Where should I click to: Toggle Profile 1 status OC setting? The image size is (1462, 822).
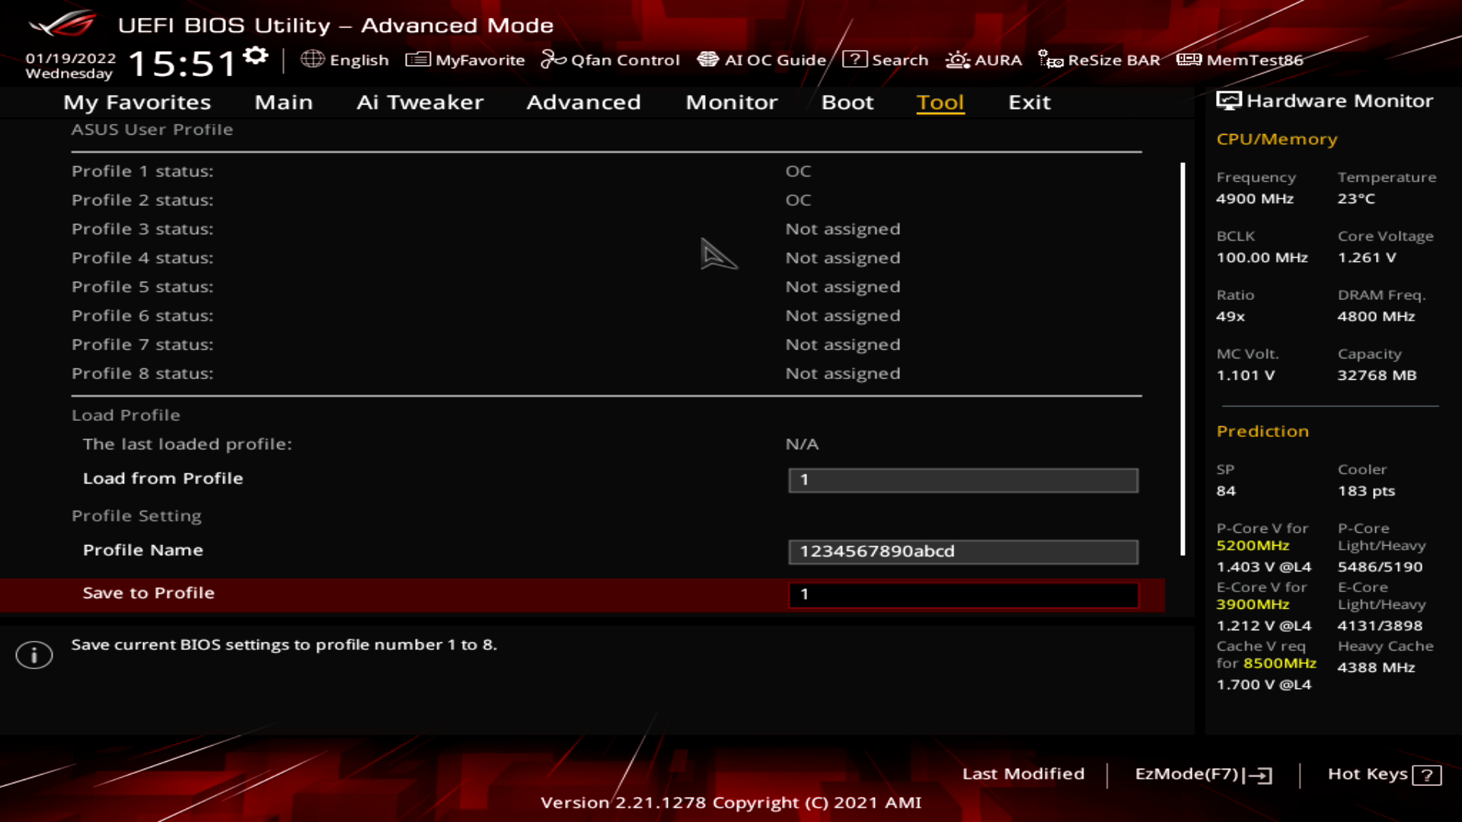pos(797,170)
